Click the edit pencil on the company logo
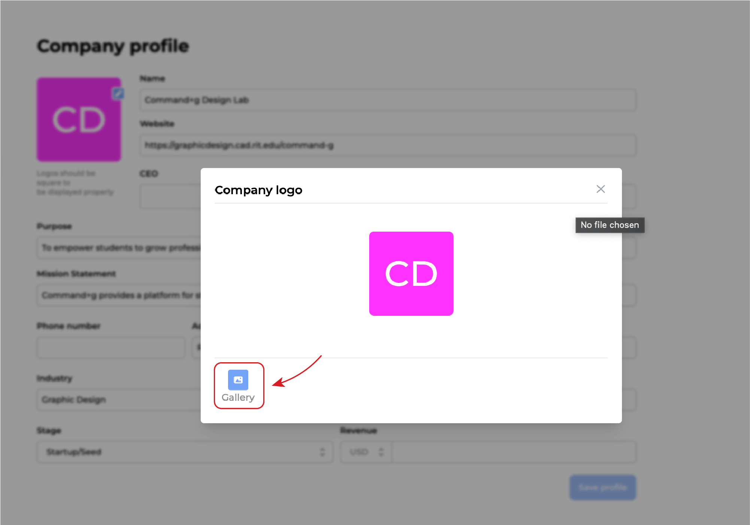Image resolution: width=750 pixels, height=525 pixels. click(119, 94)
